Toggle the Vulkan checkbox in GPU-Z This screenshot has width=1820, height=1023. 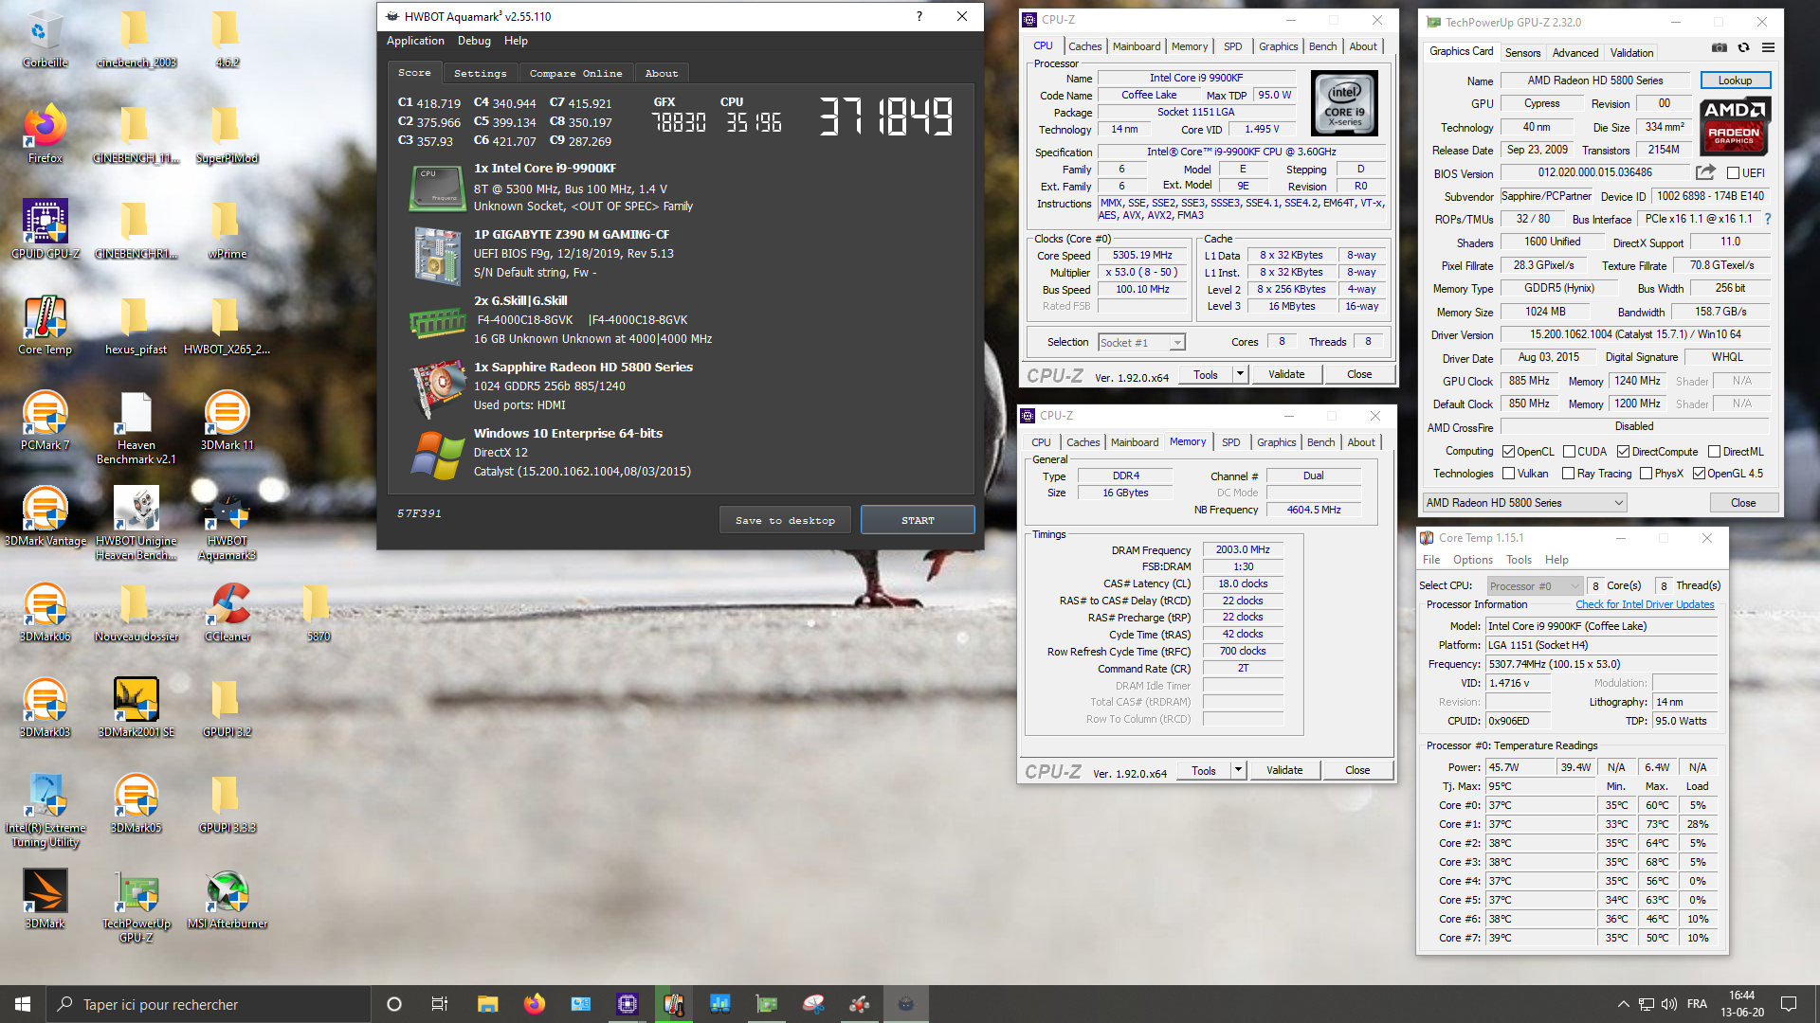point(1508,474)
